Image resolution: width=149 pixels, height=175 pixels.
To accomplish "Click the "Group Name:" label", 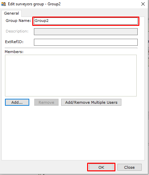I will [x=18, y=21].
